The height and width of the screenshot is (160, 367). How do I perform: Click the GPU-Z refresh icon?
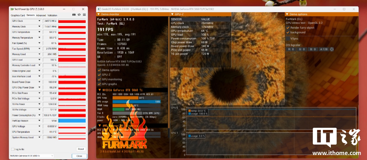[79, 15]
